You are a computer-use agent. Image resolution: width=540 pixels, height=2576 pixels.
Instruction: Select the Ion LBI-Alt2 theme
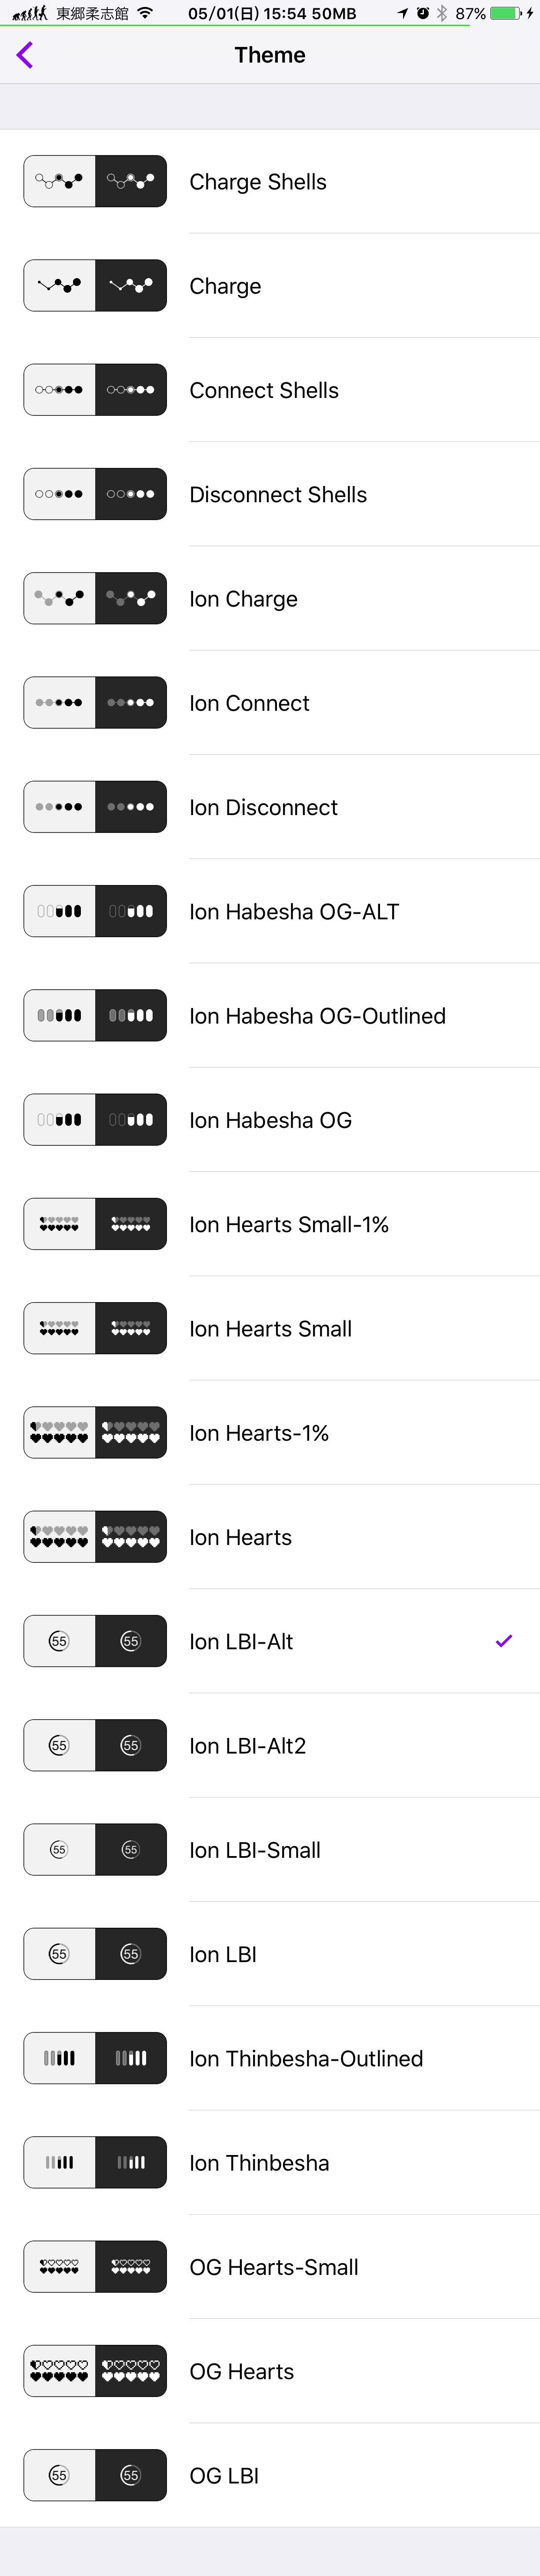(x=247, y=1745)
